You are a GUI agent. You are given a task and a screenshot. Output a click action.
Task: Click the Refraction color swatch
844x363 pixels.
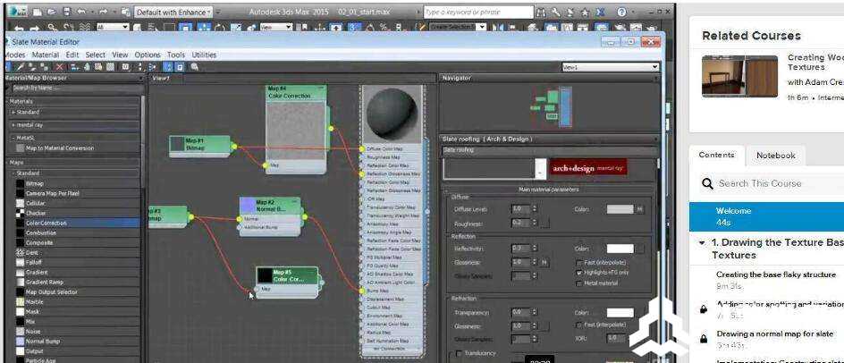[620, 313]
